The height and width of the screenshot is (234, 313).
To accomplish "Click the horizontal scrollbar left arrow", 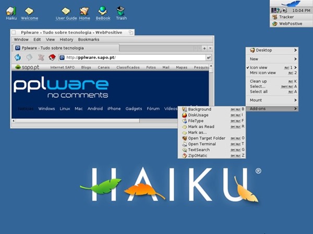I will (x=14, y=121).
